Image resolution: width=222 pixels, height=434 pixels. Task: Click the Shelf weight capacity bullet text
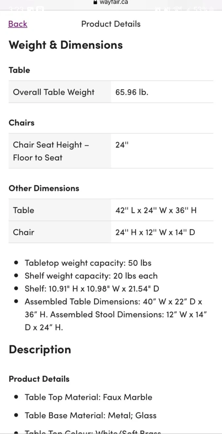(91, 276)
